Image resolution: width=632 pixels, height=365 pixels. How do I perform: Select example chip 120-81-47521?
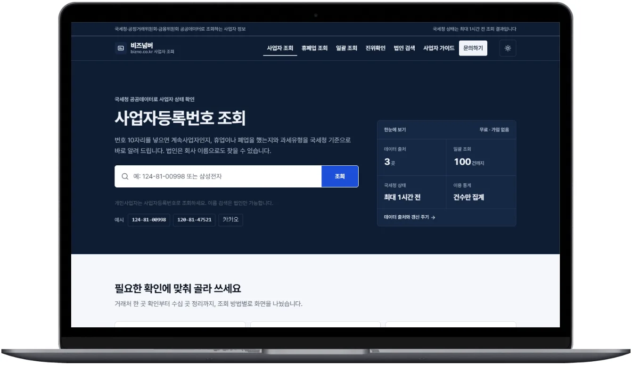(194, 220)
